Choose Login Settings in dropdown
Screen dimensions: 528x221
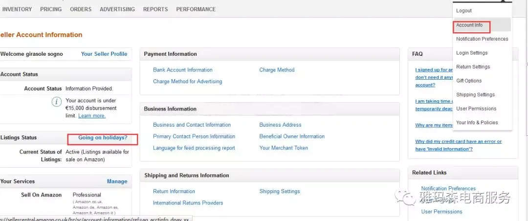pos(472,53)
